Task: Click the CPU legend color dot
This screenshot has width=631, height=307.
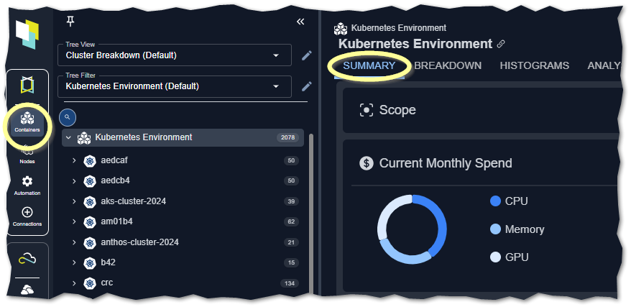Action: pyautogui.click(x=495, y=201)
